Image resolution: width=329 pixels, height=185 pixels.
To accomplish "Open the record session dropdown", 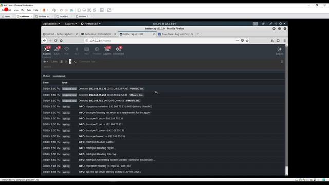I will coord(46,62).
